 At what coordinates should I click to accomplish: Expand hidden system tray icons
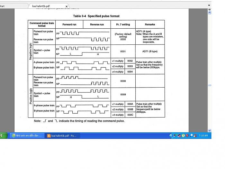click(x=171, y=136)
